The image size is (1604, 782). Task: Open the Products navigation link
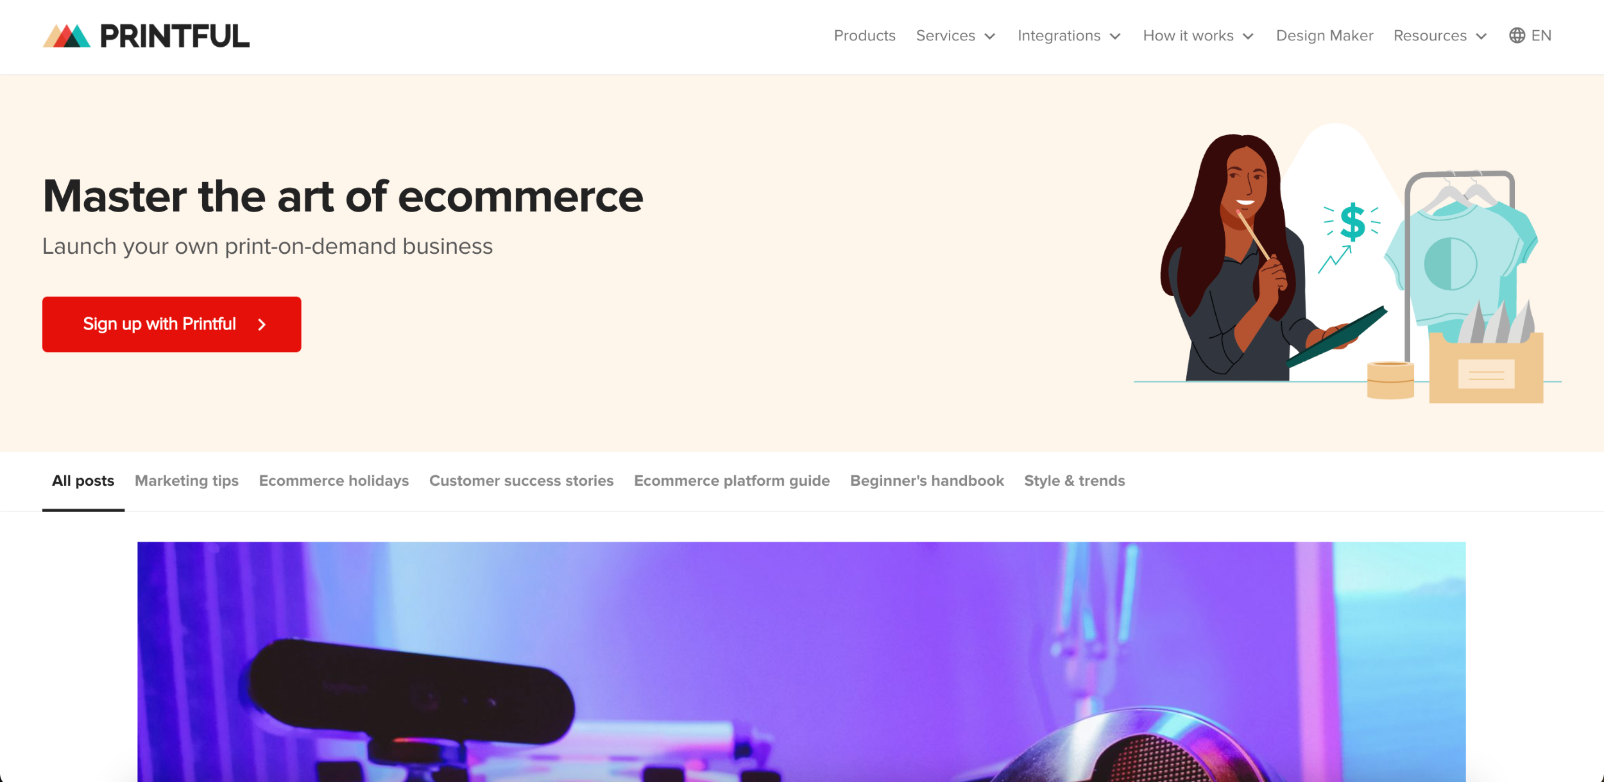pyautogui.click(x=864, y=36)
